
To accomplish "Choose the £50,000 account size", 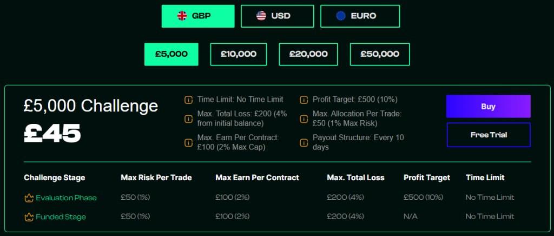I will click(380, 54).
